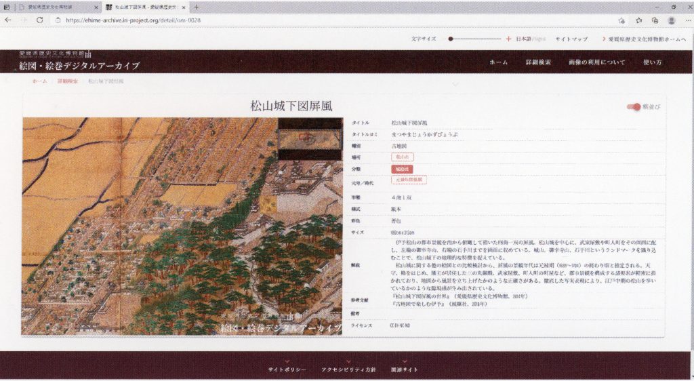694x381 pixels.
Task: Click the まつやまじょうかずびょうぶ reading text
Action: click(424, 134)
